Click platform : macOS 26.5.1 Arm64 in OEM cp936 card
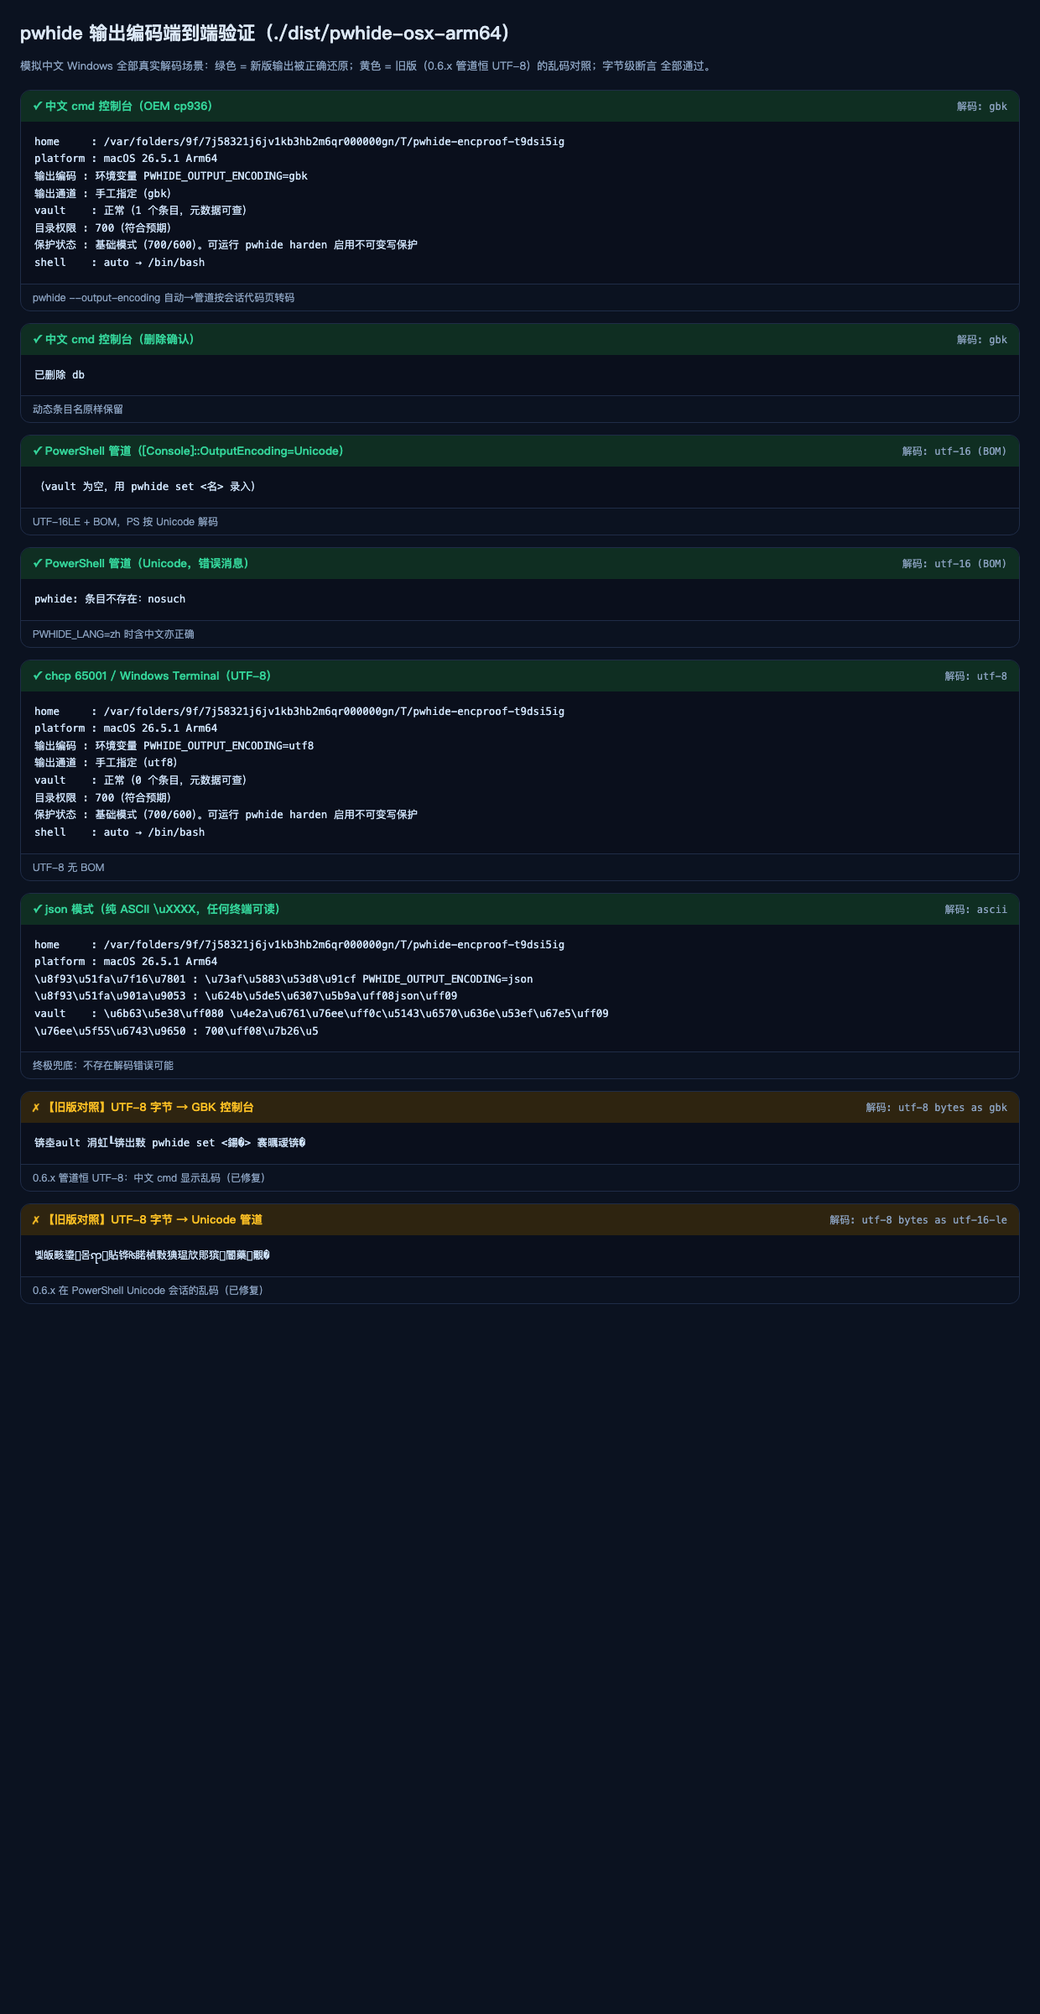Viewport: 1040px width, 2014px height. tap(126, 158)
